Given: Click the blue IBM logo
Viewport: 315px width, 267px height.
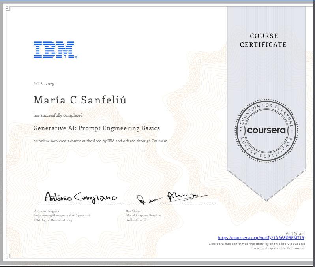Looking at the screenshot, I should (x=54, y=50).
